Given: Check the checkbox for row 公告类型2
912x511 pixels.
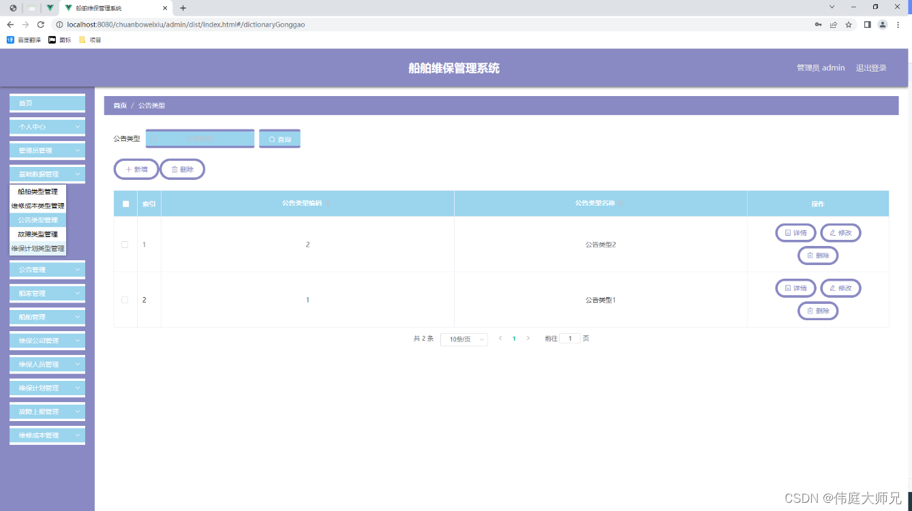Looking at the screenshot, I should pos(125,245).
